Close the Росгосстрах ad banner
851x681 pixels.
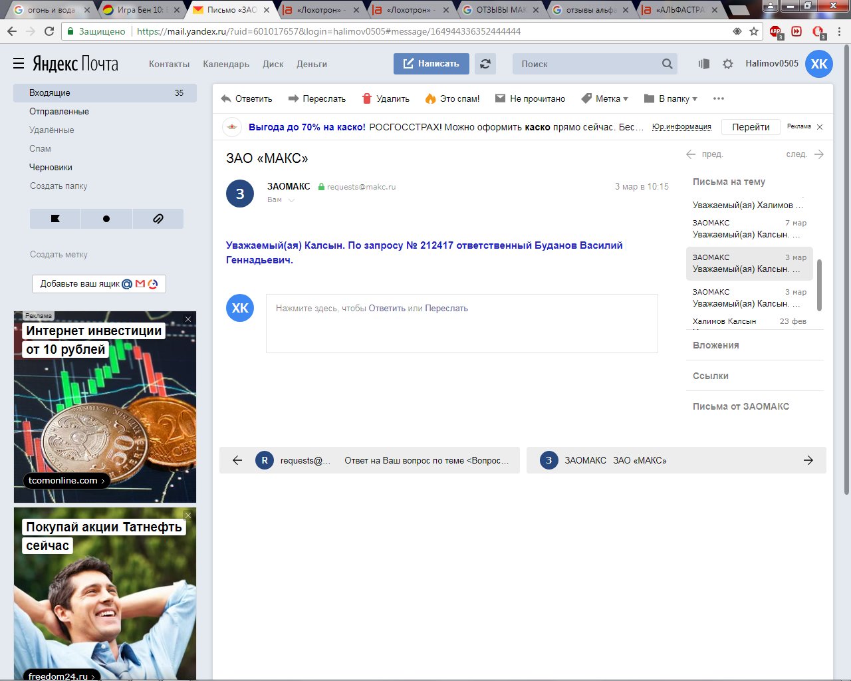[820, 127]
